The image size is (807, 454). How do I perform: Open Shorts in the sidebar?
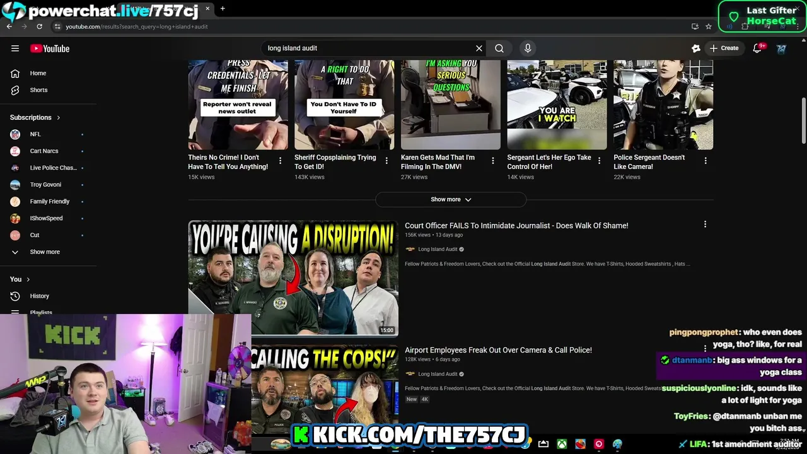point(38,90)
